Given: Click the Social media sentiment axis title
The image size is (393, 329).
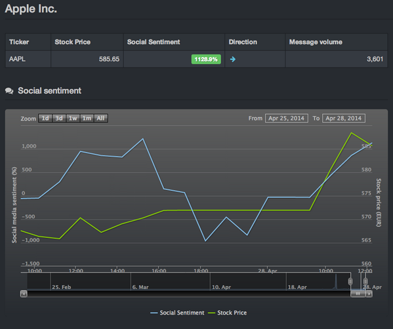Looking at the screenshot, I should coord(14,205).
